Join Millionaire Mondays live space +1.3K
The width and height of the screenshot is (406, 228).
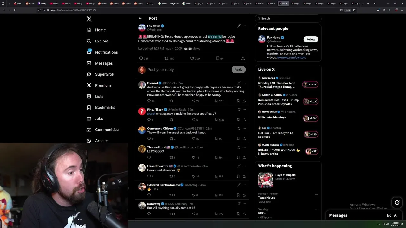coord(310,118)
